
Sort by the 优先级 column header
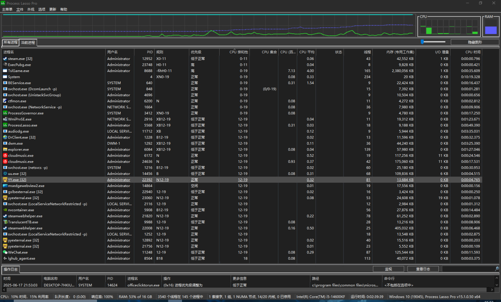click(204, 52)
